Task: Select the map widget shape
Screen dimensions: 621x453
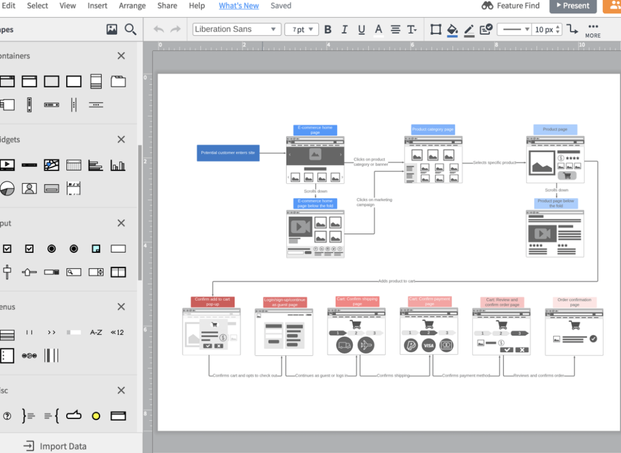Action: click(52, 165)
